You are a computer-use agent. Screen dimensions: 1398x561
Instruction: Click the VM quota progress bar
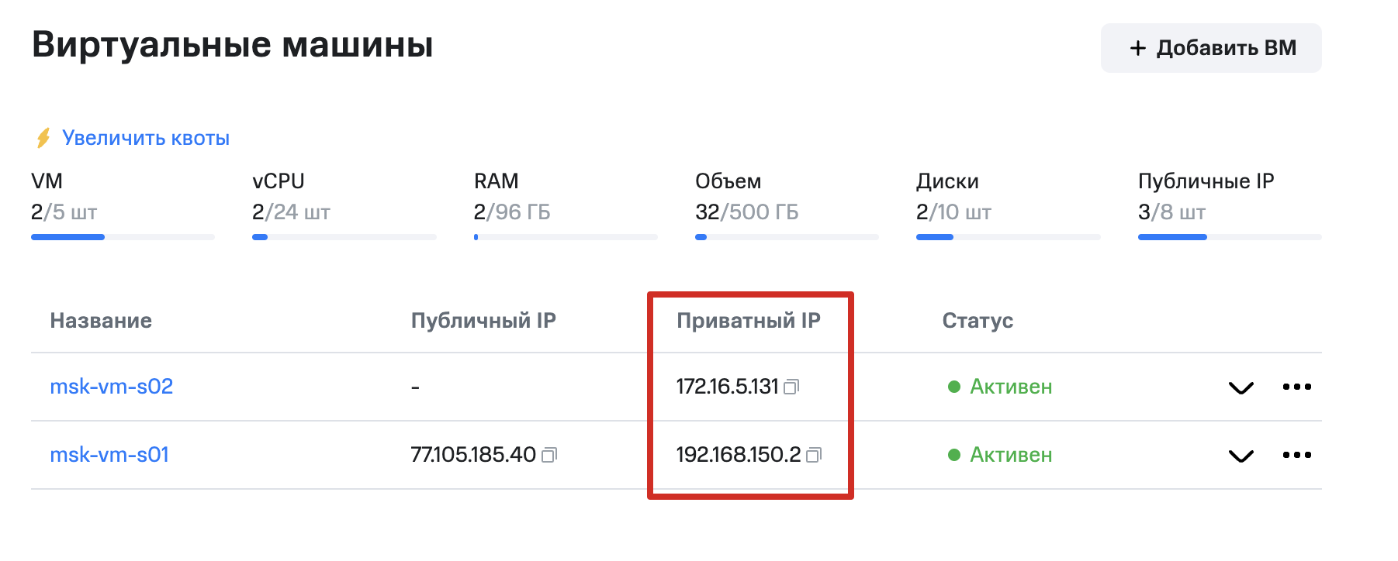pyautogui.click(x=123, y=237)
